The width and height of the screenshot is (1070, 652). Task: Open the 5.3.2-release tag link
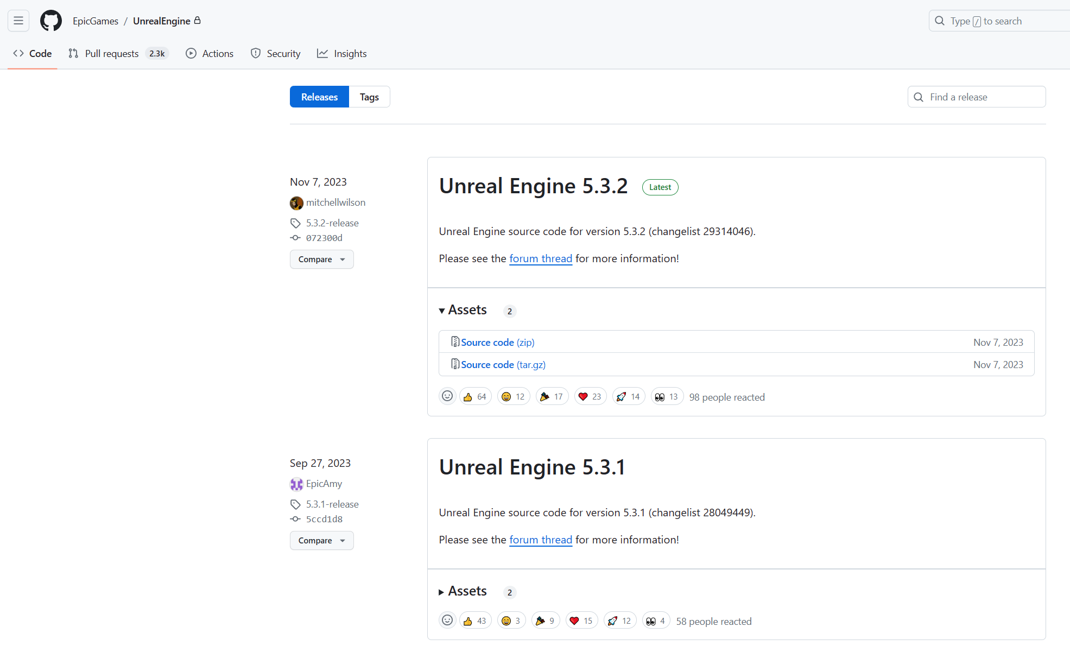pos(332,223)
